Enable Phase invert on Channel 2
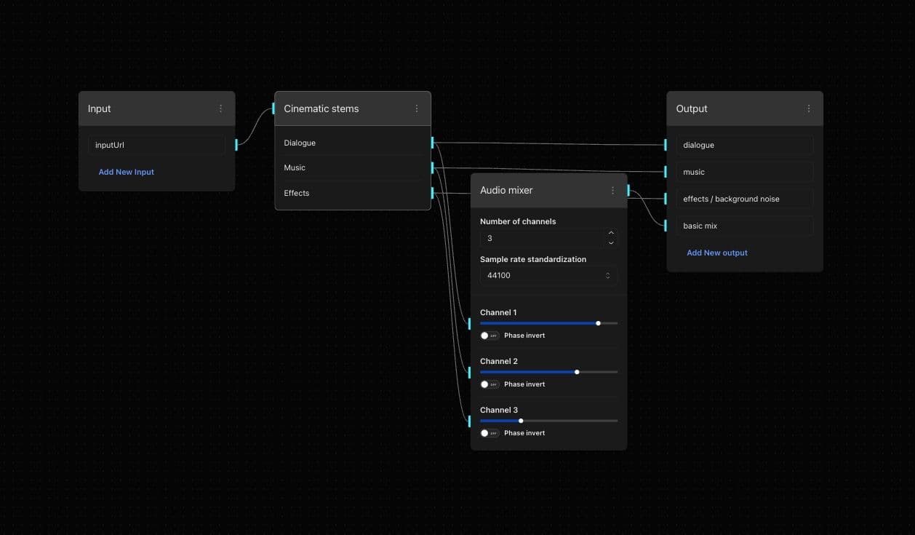The height and width of the screenshot is (535, 915). [490, 384]
